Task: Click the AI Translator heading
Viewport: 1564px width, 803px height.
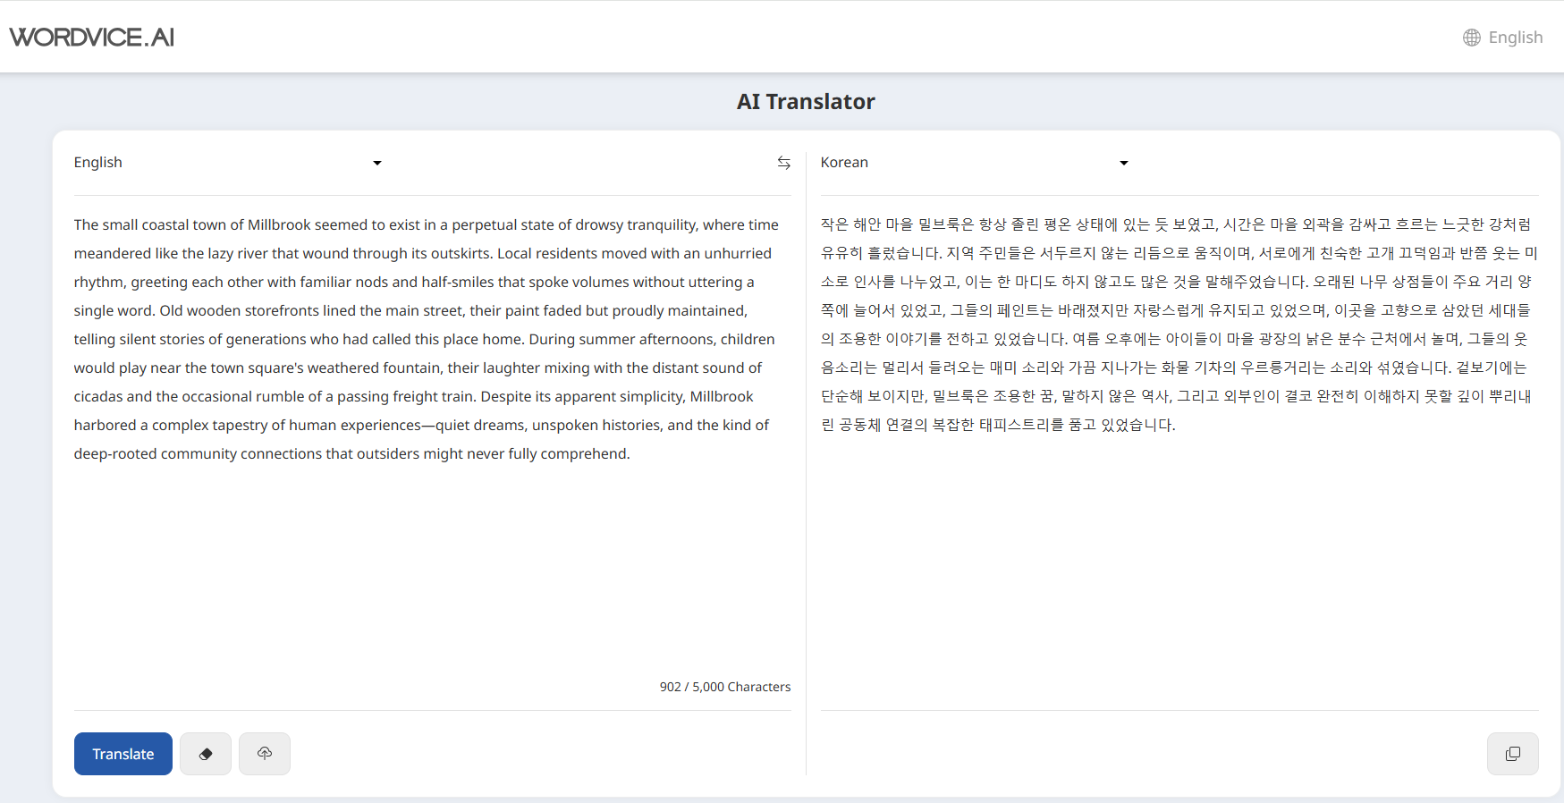Action: coord(805,102)
